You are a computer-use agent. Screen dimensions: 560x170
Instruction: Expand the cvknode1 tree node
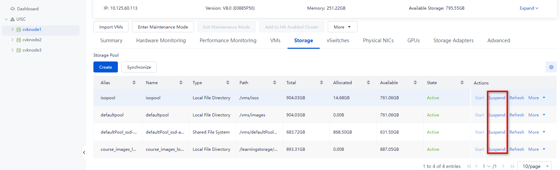[12, 30]
